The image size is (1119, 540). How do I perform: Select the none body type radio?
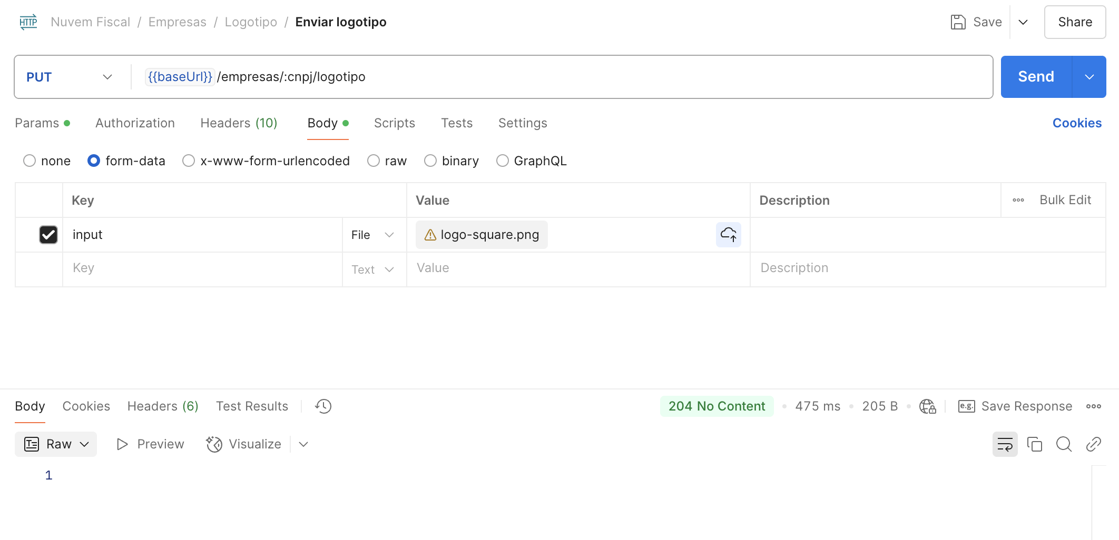pos(30,161)
